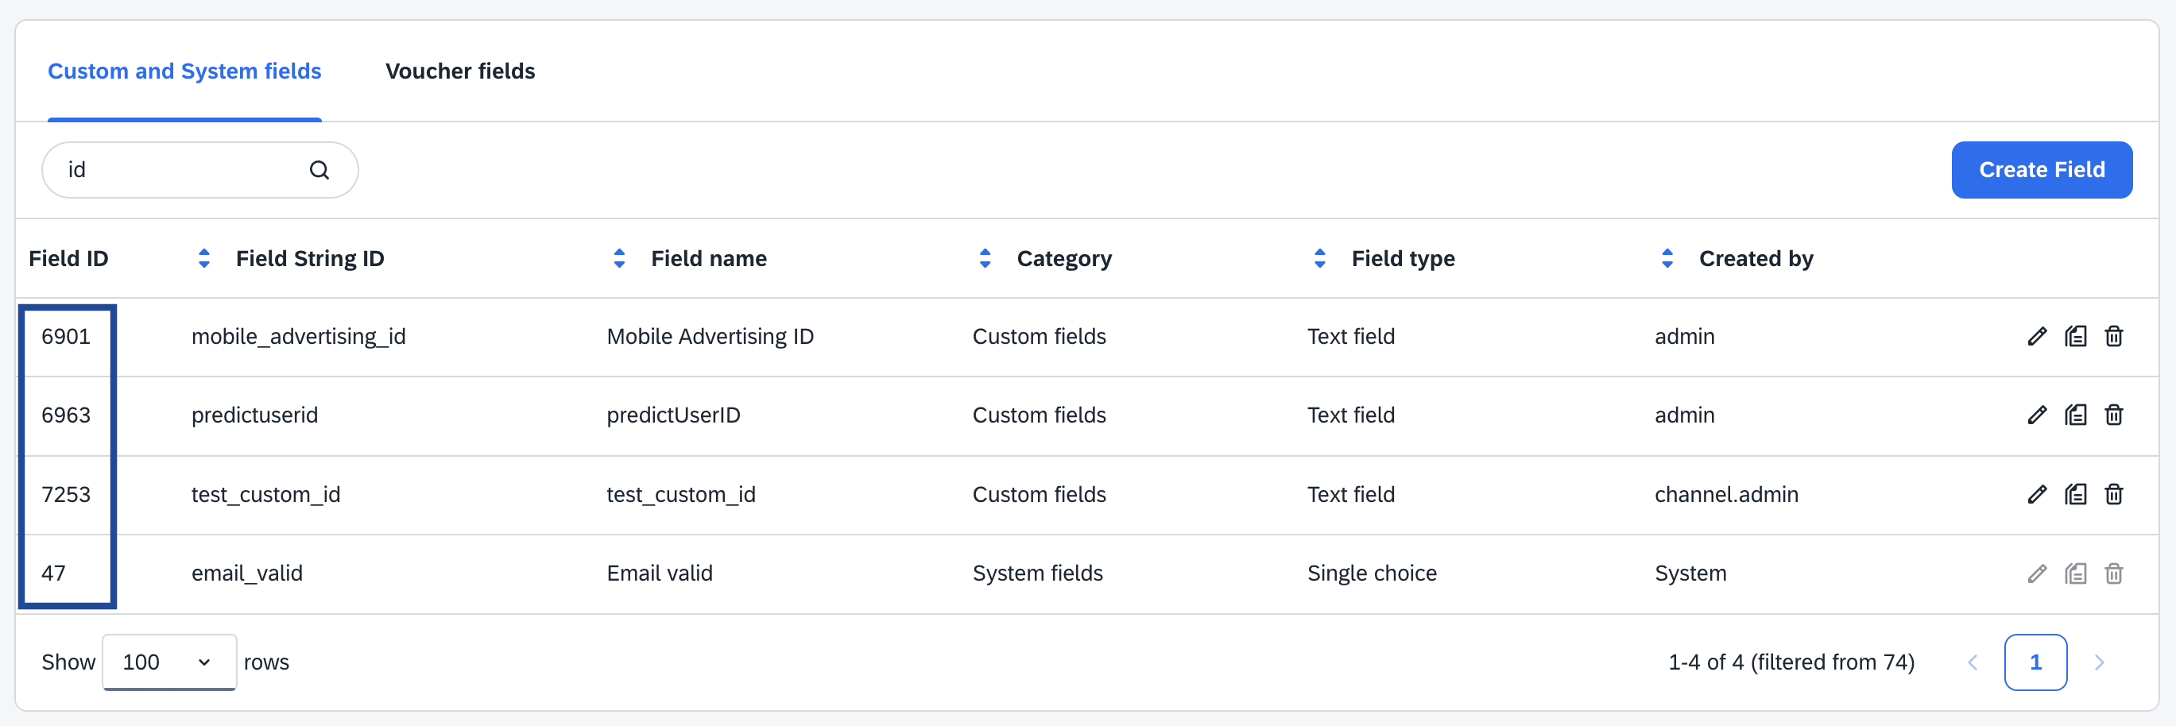Screen dimensions: 2176x726
Task: Copy the mobile_advertising_id field
Action: (x=2076, y=336)
